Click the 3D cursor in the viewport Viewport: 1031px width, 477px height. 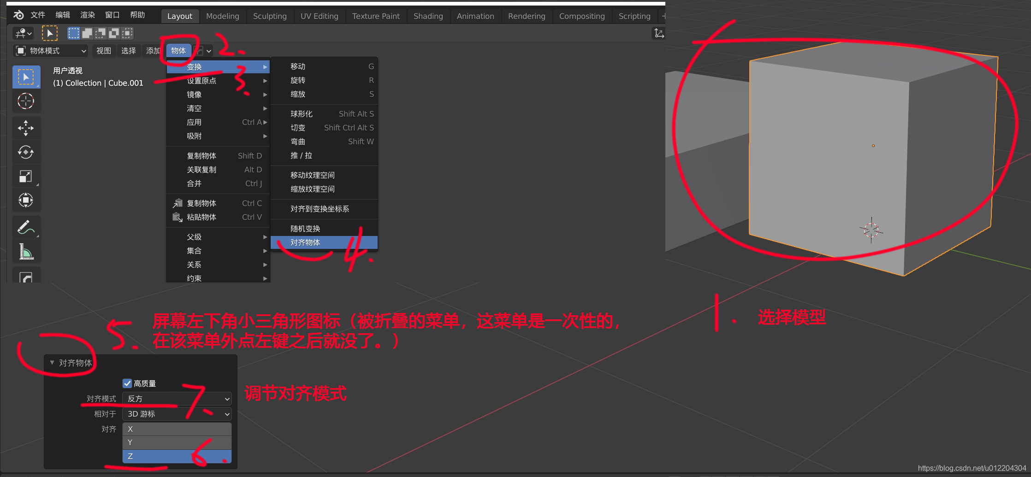871,230
